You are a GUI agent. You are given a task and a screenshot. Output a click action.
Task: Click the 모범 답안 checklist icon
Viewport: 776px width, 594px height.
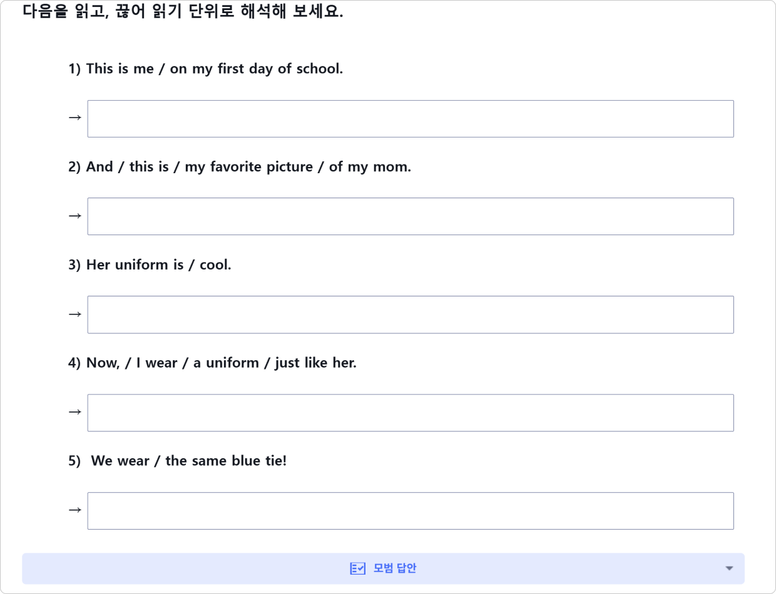point(357,568)
